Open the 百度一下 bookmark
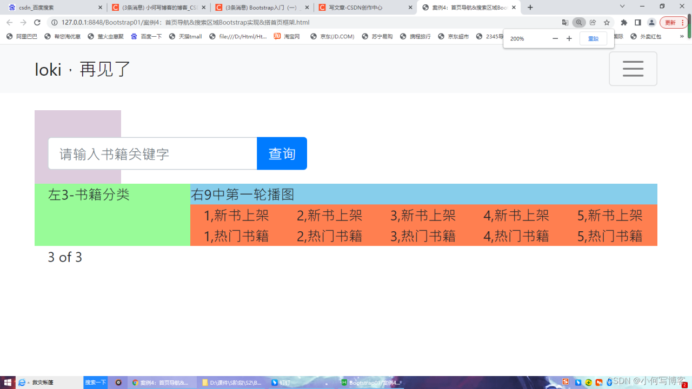 coord(146,36)
